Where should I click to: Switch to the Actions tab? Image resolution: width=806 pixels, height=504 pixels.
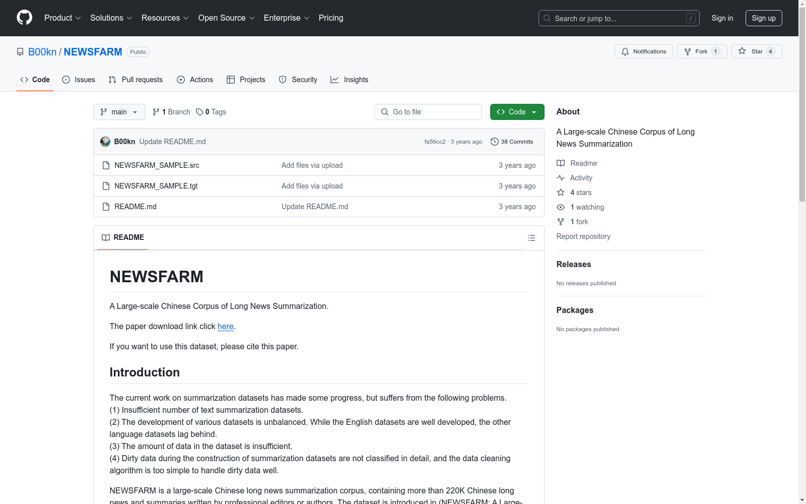point(195,80)
